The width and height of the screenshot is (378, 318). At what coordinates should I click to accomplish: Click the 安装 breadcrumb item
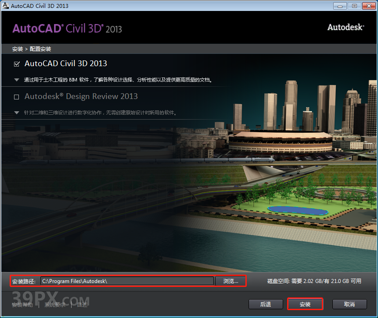[x=18, y=49]
